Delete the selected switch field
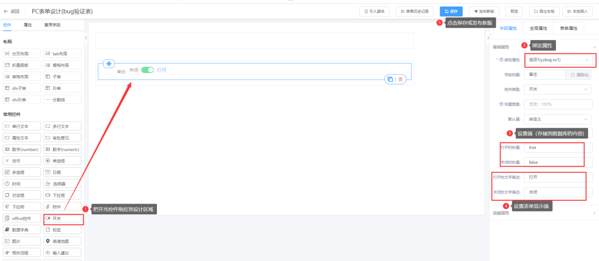Viewport: 599px width, 261px height. [400, 79]
